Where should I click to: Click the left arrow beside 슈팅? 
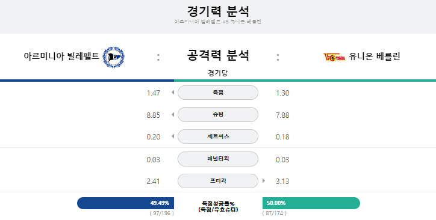pyautogui.click(x=173, y=114)
